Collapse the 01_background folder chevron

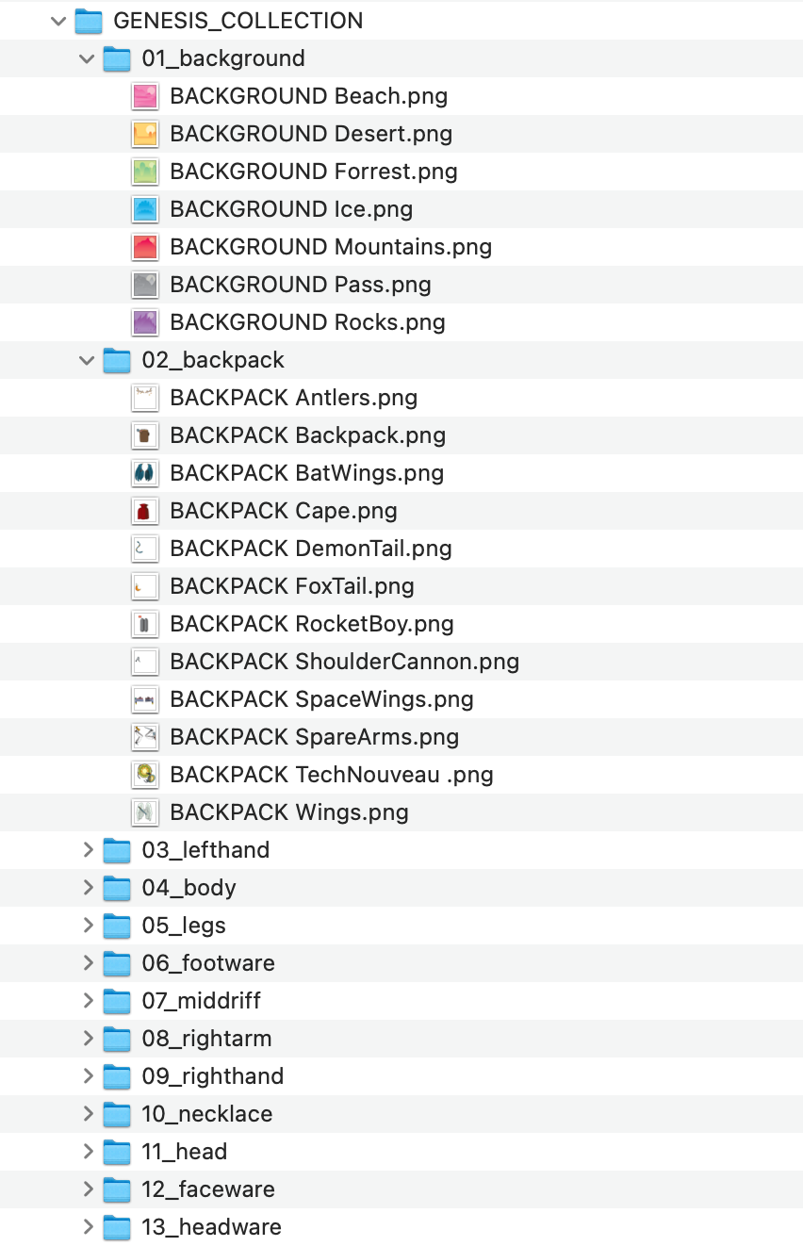(x=88, y=58)
